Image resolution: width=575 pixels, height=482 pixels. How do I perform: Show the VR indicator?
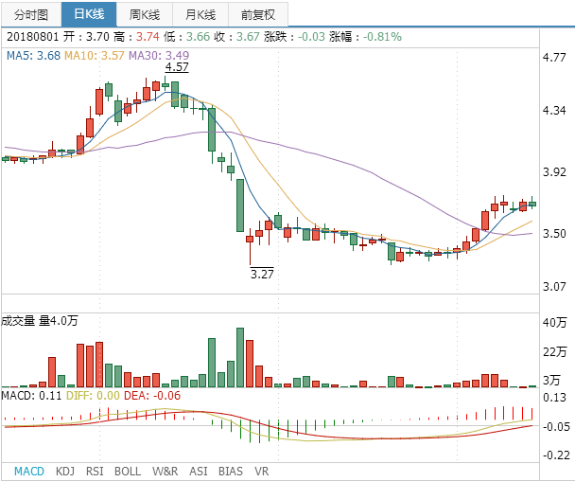261,471
